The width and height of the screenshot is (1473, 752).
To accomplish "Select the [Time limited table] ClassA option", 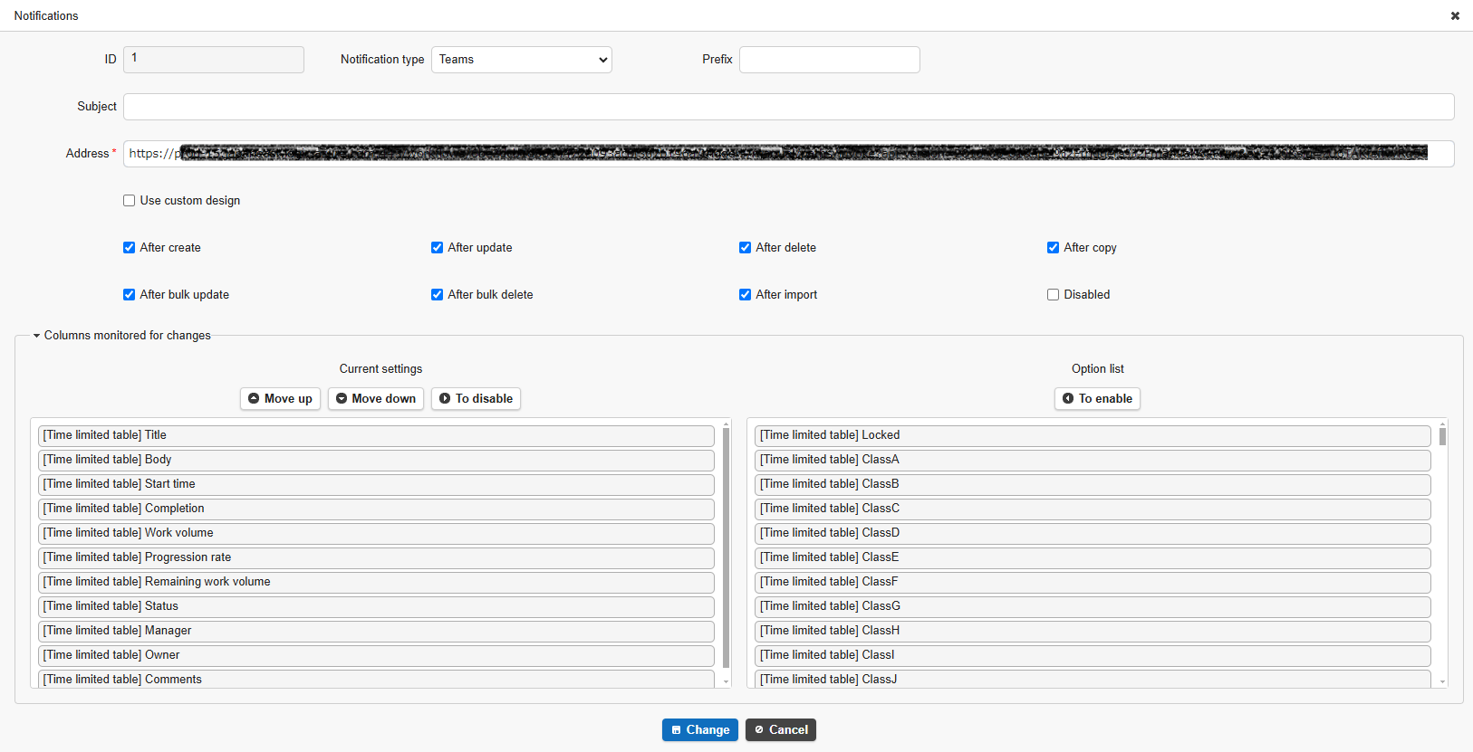I will [1093, 460].
